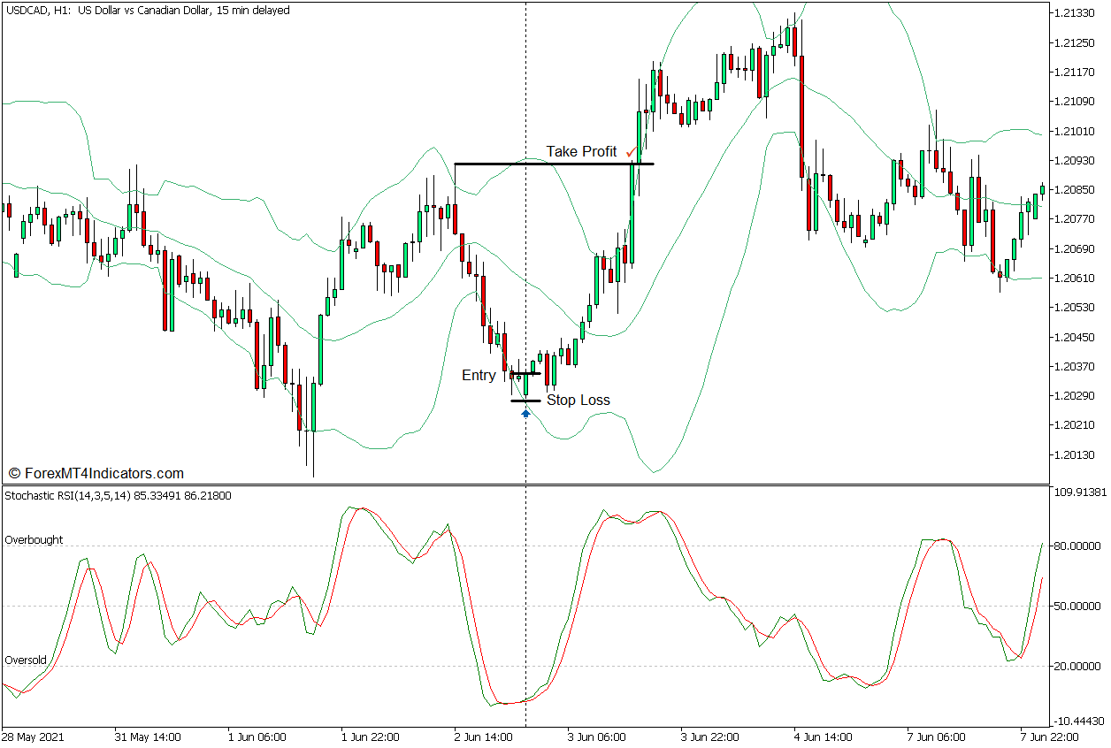The height and width of the screenshot is (748, 1111).
Task: Click the Take Profit text label
Action: (x=584, y=151)
